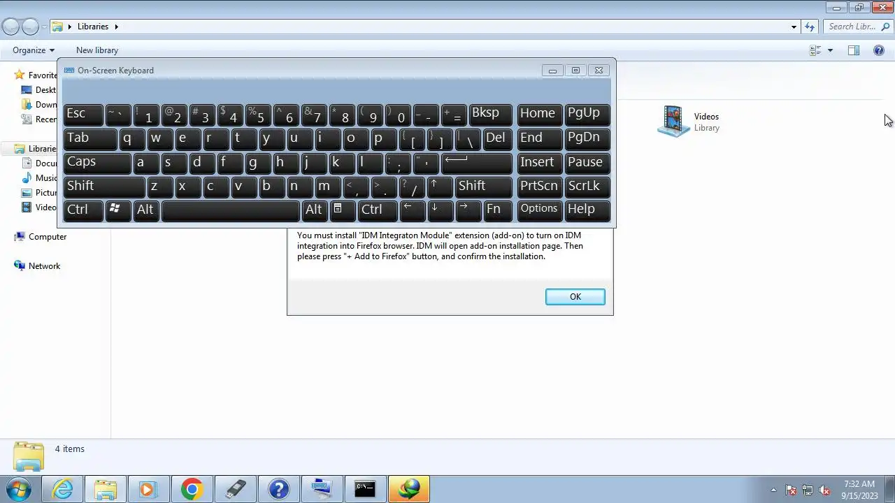Viewport: 895px width, 503px height.
Task: Click the up arrow key on keyboard
Action: [x=441, y=187]
